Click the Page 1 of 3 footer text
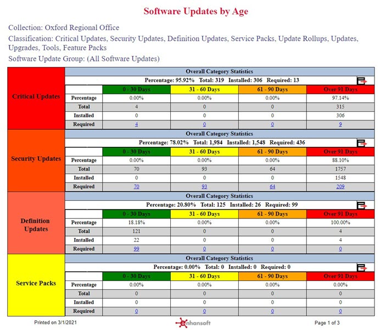The height and width of the screenshot is (330, 386). (327, 323)
